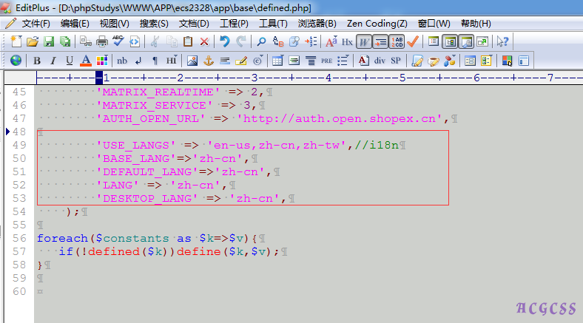Click the Find magnifier icon

(x=261, y=41)
